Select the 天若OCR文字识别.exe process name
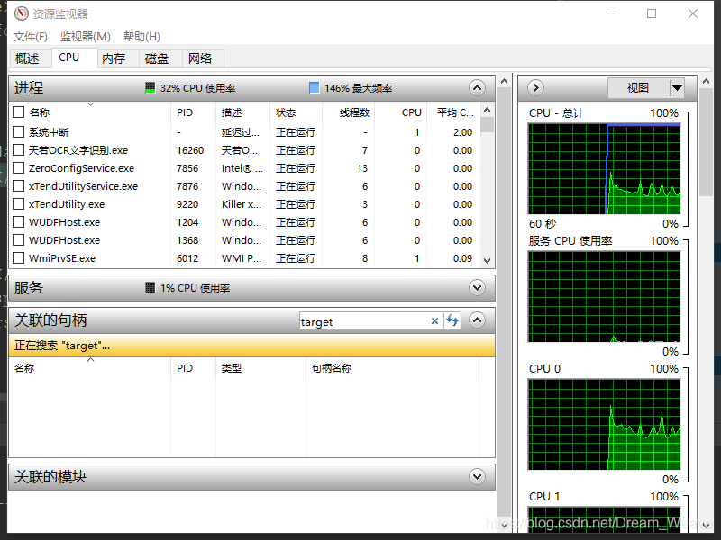Image resolution: width=721 pixels, height=540 pixels. tap(78, 150)
